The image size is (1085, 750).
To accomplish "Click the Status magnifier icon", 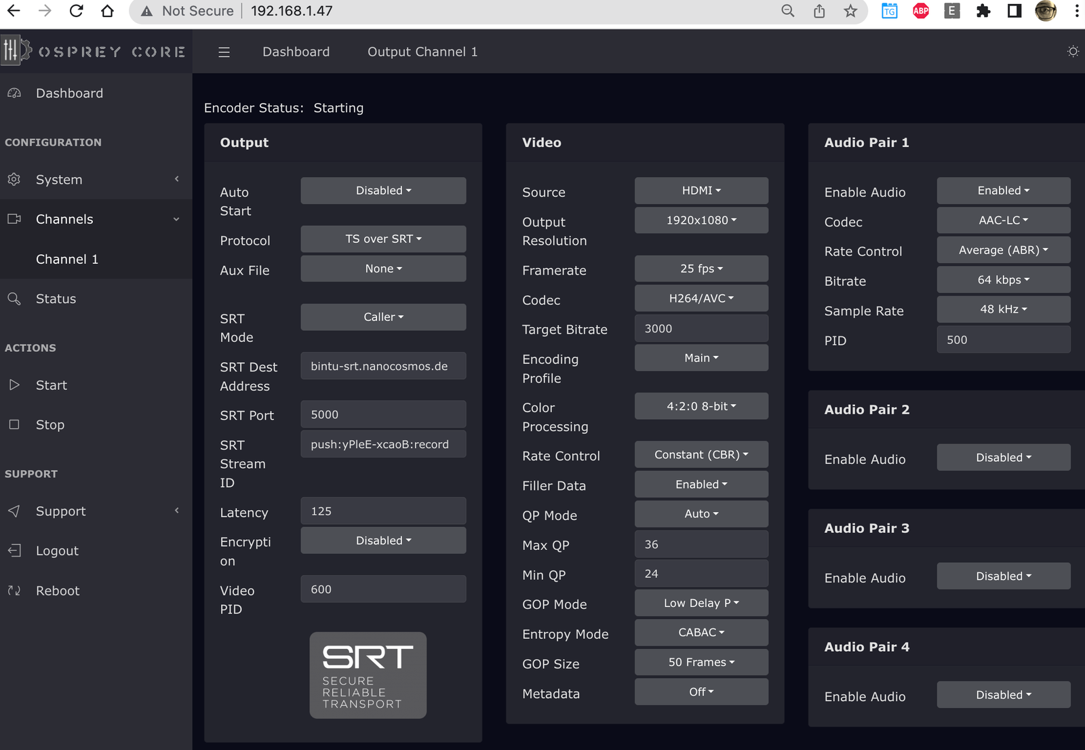I will pos(14,299).
